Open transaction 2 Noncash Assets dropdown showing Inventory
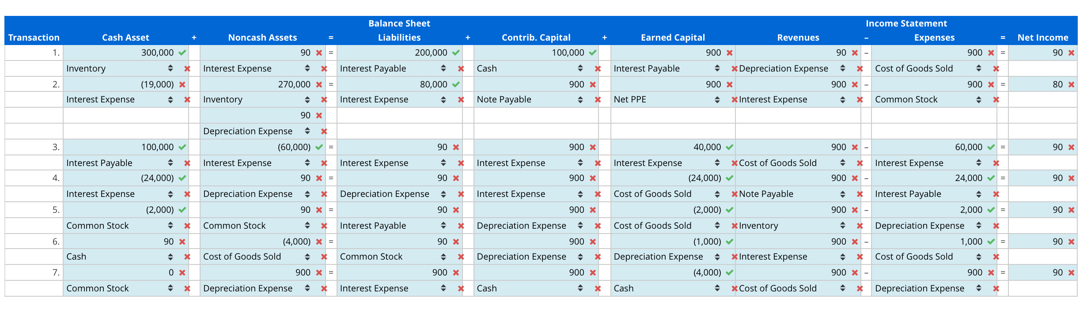The image size is (1091, 317). (x=257, y=99)
